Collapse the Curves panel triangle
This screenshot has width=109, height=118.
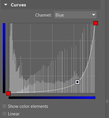(6, 5)
